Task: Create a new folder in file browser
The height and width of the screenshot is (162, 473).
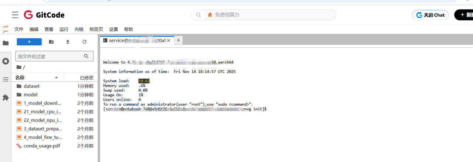Action: (x=51, y=42)
